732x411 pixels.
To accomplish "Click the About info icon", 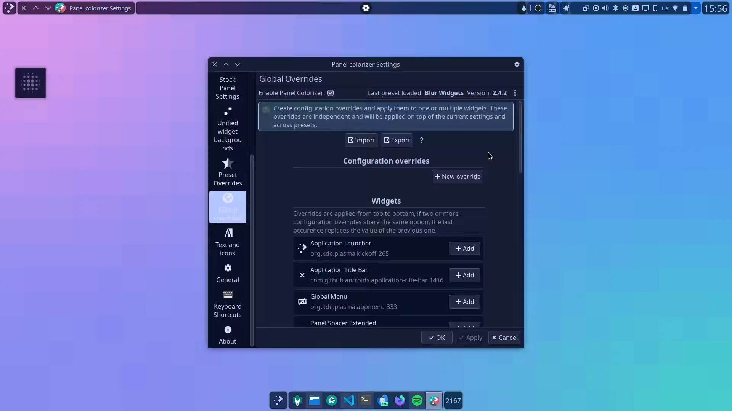I will [228, 330].
